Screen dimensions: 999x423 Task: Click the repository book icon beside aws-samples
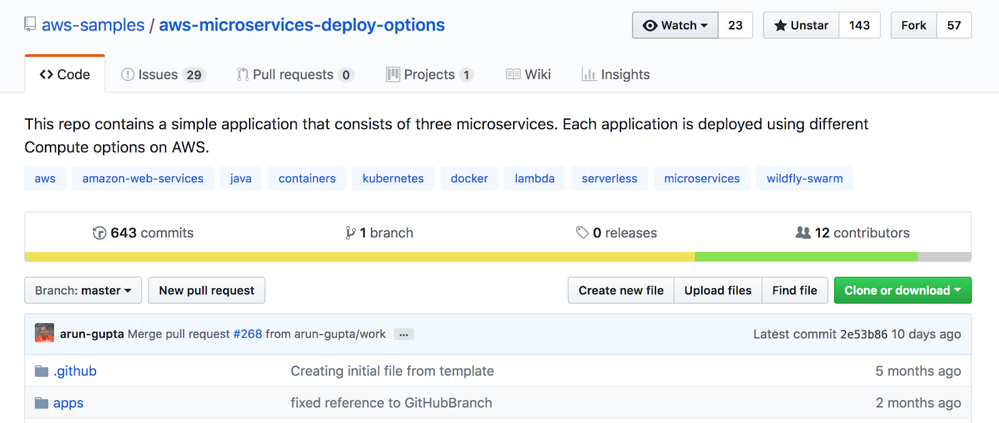click(30, 24)
